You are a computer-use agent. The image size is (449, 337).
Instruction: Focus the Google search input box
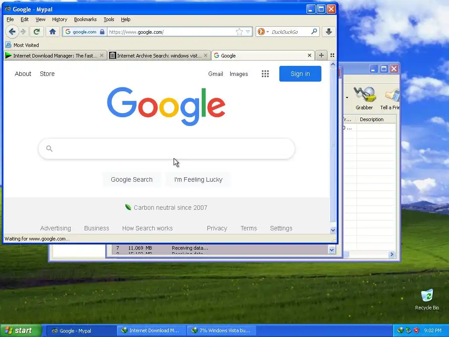click(167, 149)
